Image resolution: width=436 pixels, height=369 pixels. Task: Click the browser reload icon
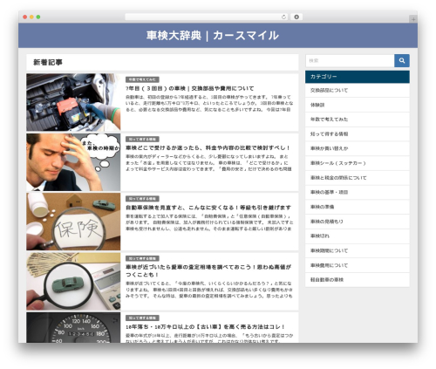tap(283, 17)
